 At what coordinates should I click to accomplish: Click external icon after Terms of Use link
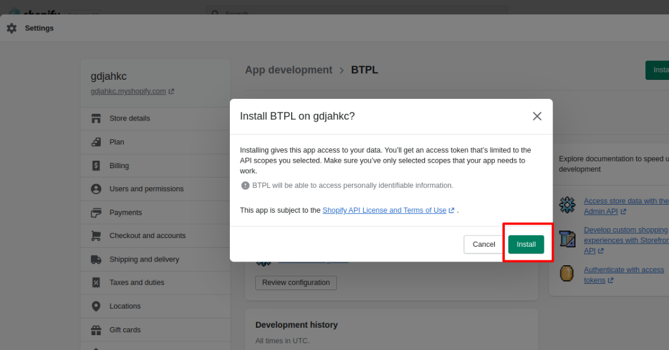point(452,210)
